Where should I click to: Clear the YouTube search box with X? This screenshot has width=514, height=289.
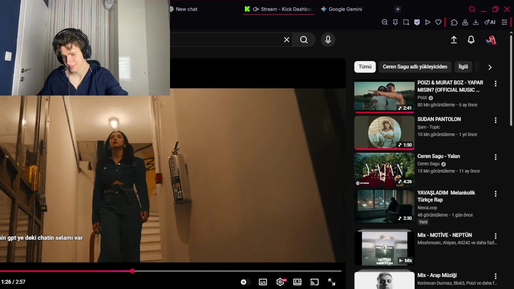point(287,40)
